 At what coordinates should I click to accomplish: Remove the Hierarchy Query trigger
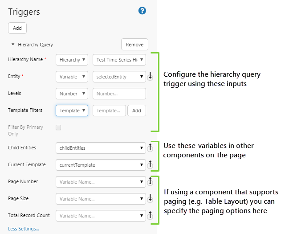134,45
